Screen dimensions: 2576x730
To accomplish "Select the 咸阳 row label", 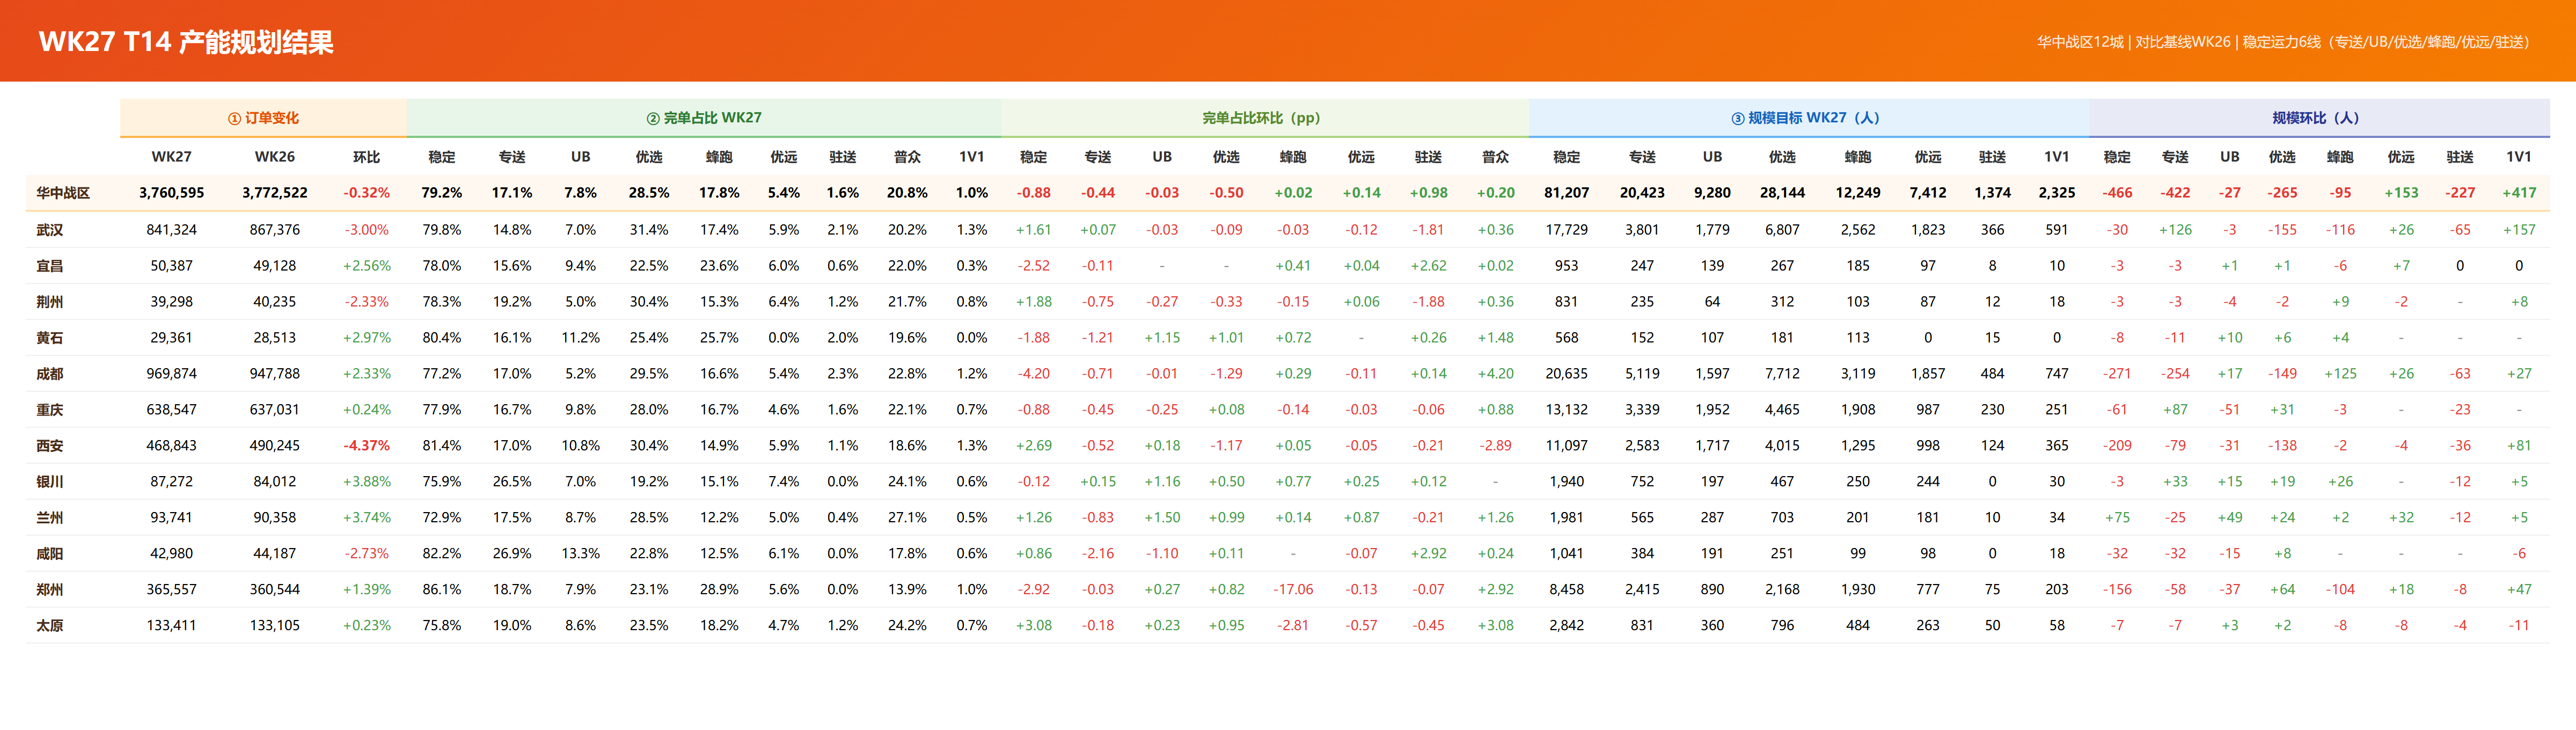I will click(50, 554).
